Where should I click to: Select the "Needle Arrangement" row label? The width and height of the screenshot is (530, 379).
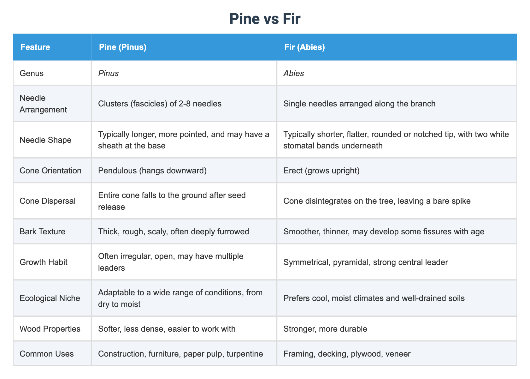coord(43,104)
